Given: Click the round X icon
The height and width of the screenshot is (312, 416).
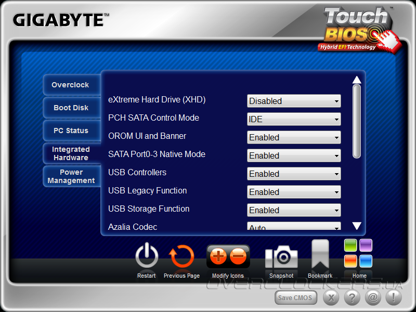Looking at the screenshot, I should [331, 297].
